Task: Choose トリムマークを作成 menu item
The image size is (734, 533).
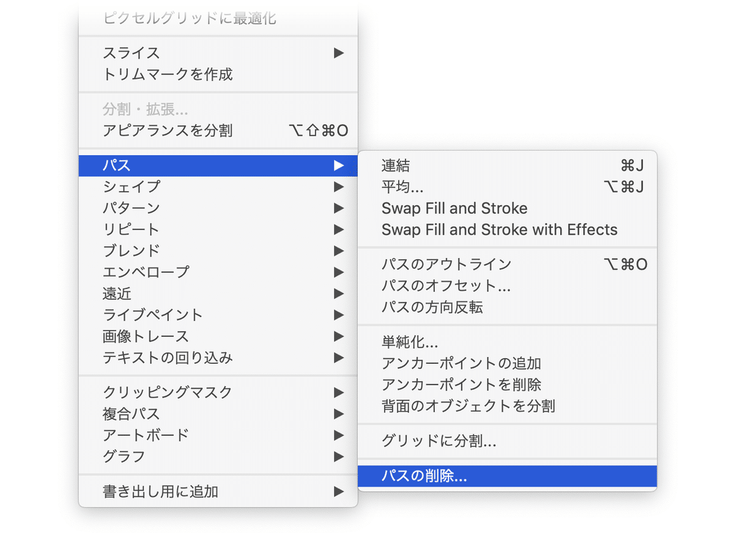Action: (x=218, y=75)
